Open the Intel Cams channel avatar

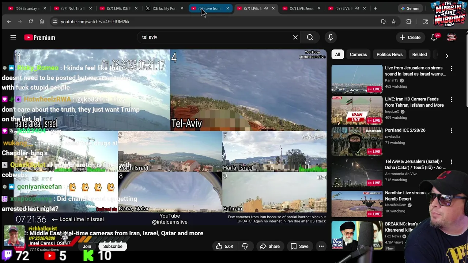pos(14,236)
